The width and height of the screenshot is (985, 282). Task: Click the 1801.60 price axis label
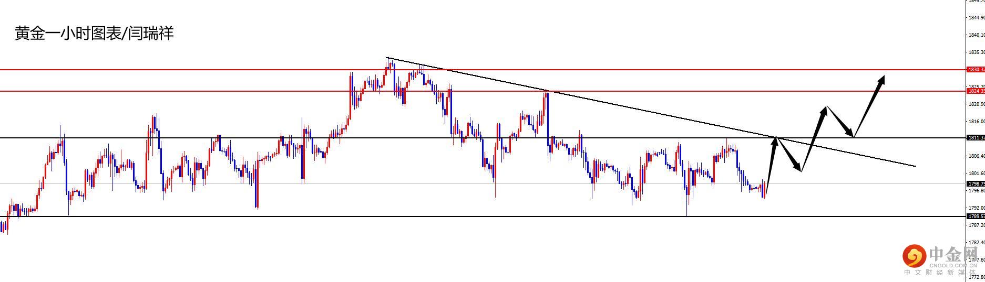coord(977,173)
